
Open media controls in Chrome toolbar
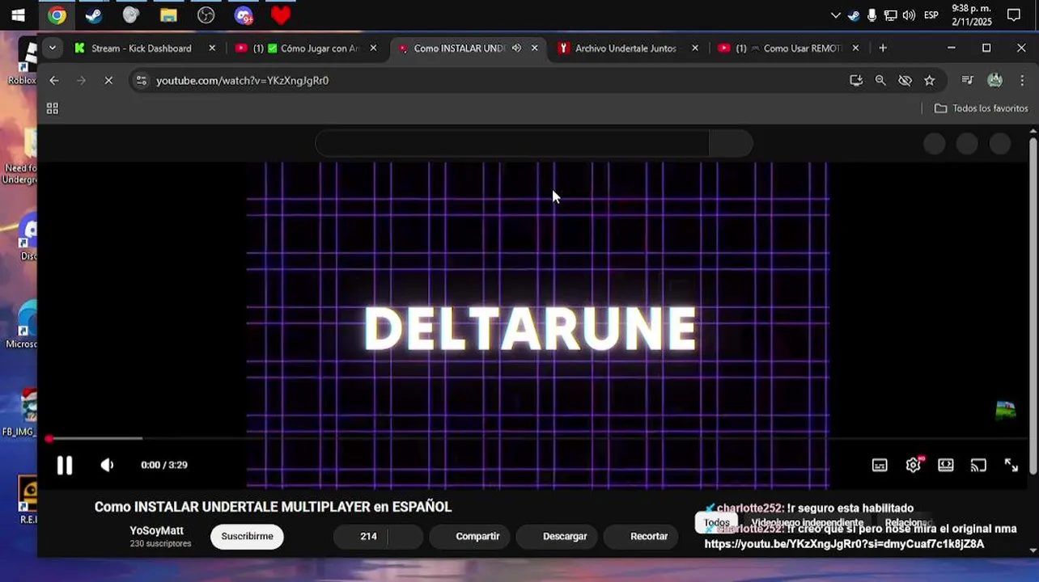967,80
